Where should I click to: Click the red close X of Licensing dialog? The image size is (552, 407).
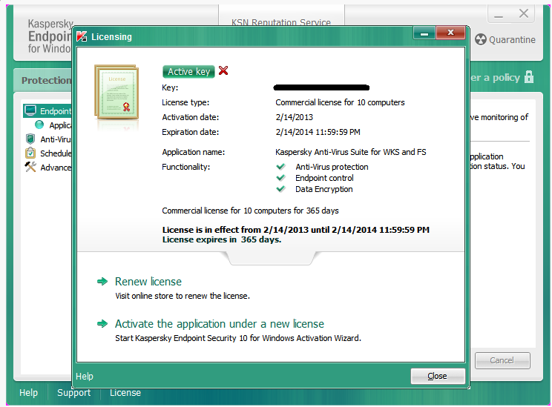click(450, 33)
